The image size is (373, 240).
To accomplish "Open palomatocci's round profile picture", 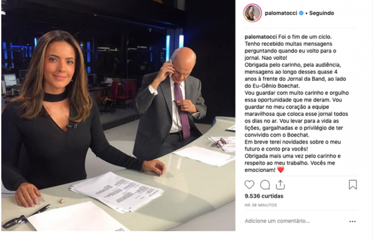I will tap(252, 13).
